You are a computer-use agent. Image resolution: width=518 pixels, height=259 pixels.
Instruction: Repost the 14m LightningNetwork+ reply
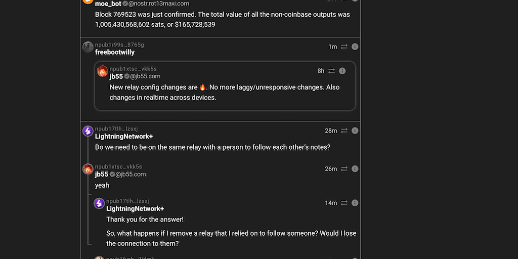coord(344,203)
